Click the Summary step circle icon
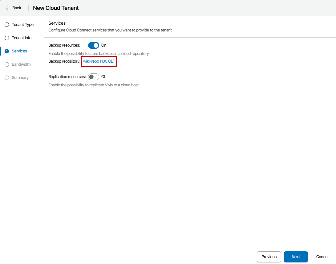The height and width of the screenshot is (264, 336). [7, 78]
